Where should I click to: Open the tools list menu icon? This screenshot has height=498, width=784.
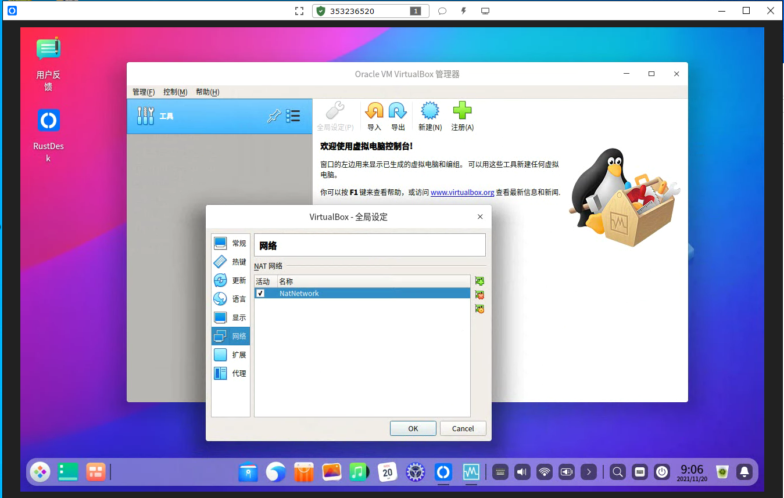point(293,116)
